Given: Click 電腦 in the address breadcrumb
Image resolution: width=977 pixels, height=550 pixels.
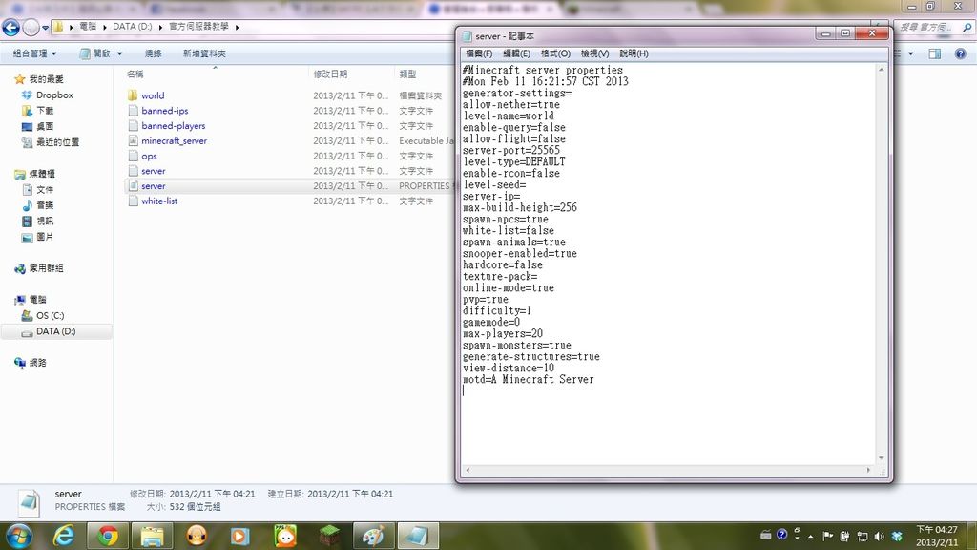Looking at the screenshot, I should coord(87,27).
